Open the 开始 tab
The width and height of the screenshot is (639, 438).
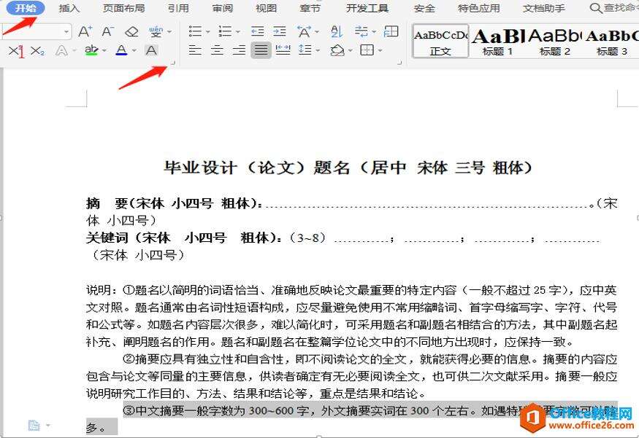pos(26,8)
